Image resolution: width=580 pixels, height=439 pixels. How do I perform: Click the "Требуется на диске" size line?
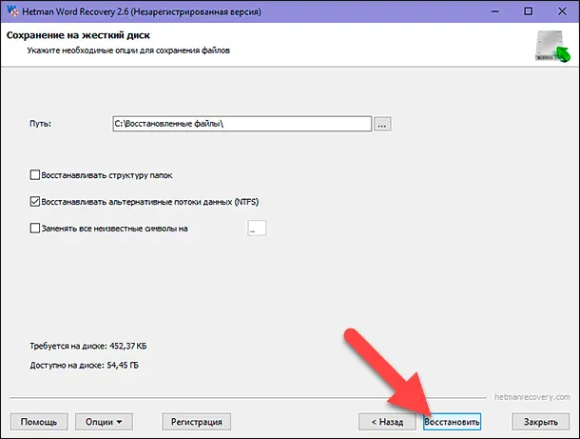(x=92, y=346)
